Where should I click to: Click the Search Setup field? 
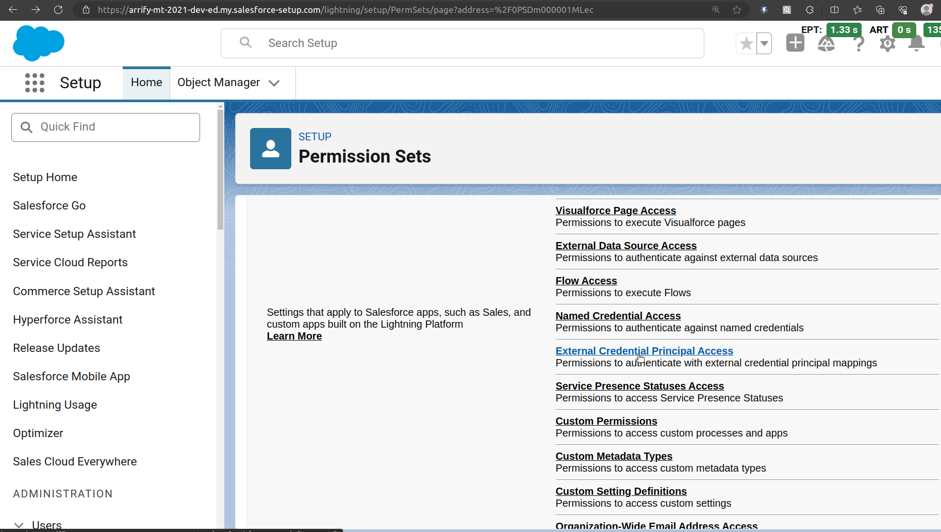pos(461,43)
